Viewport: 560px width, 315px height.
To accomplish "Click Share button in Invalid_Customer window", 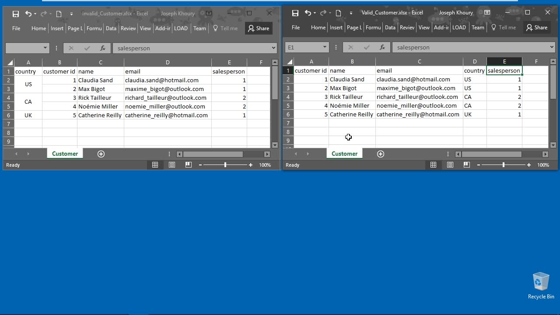I will point(259,28).
